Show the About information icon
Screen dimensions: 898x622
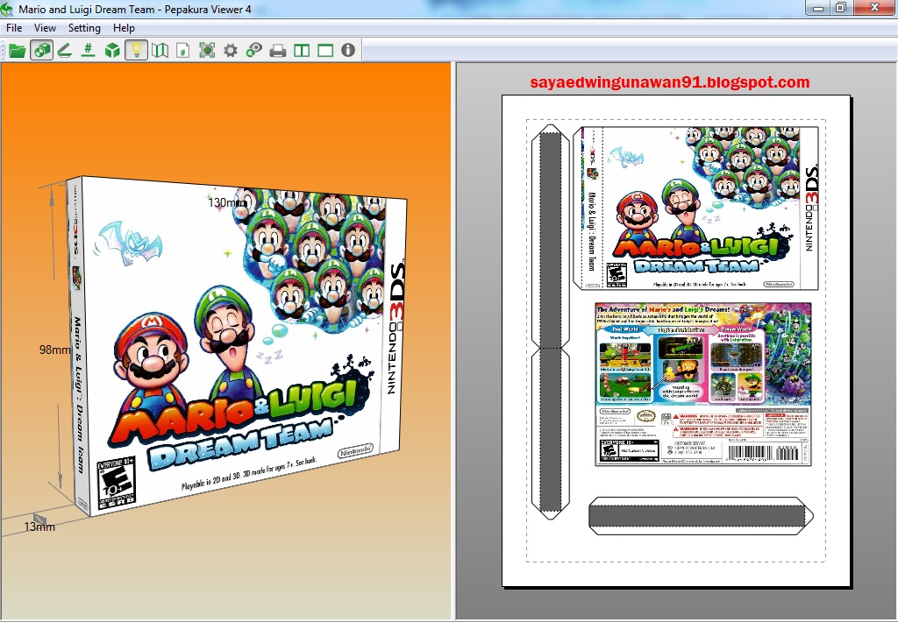click(x=347, y=51)
